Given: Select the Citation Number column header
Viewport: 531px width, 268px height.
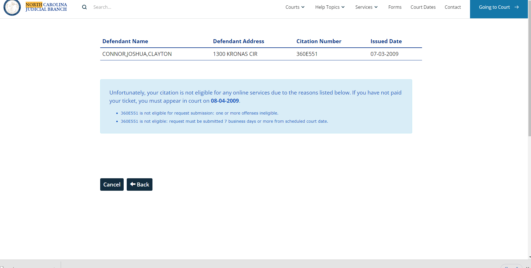Looking at the screenshot, I should click(319, 41).
